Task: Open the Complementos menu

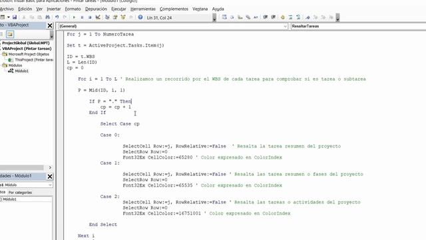Action: pyautogui.click(x=174, y=9)
